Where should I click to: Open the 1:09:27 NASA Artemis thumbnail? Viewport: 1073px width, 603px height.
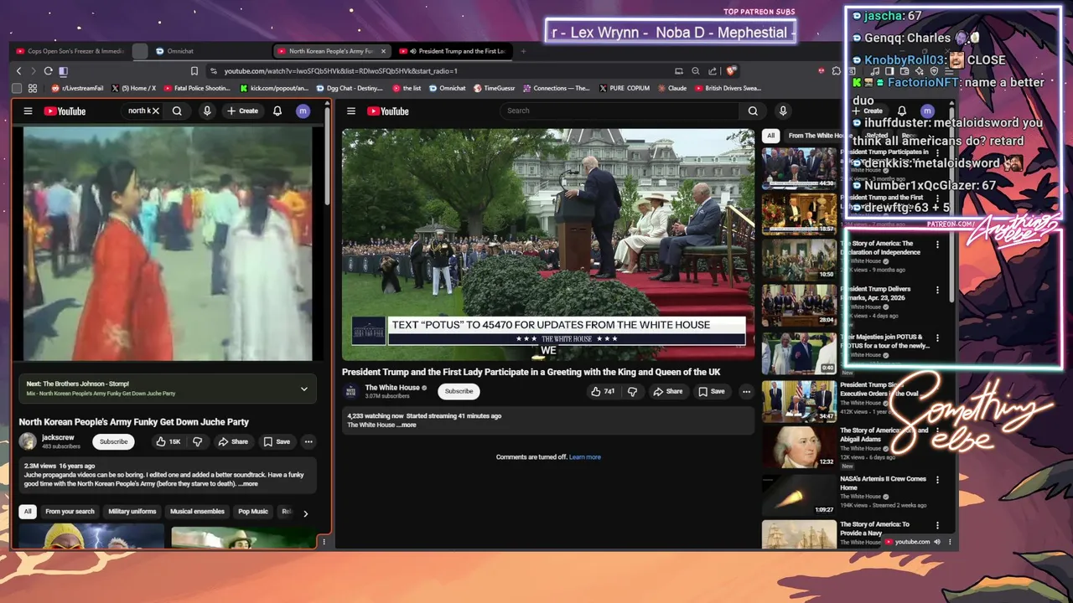click(799, 494)
